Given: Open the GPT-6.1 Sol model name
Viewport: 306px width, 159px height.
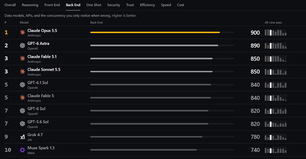Looking at the screenshot, I should tap(38, 83).
